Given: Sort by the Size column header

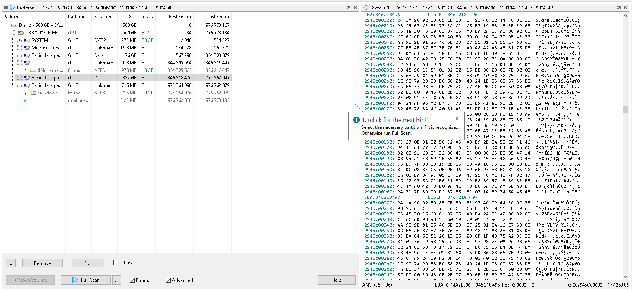Looking at the screenshot, I should click(133, 17).
